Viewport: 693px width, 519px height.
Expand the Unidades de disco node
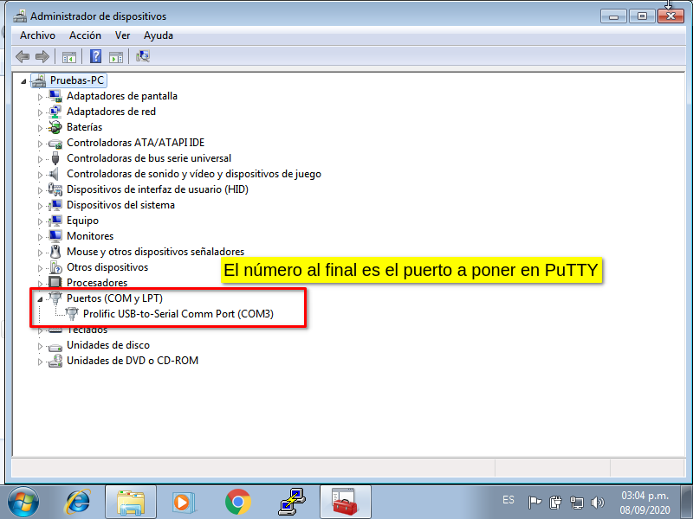click(x=40, y=346)
